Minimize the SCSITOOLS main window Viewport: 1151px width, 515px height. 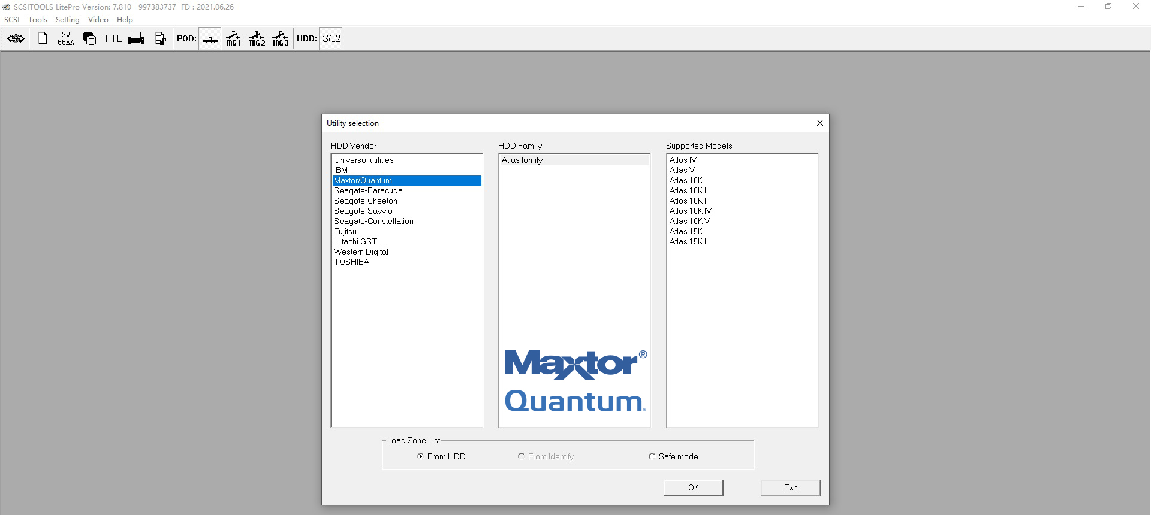pos(1081,7)
